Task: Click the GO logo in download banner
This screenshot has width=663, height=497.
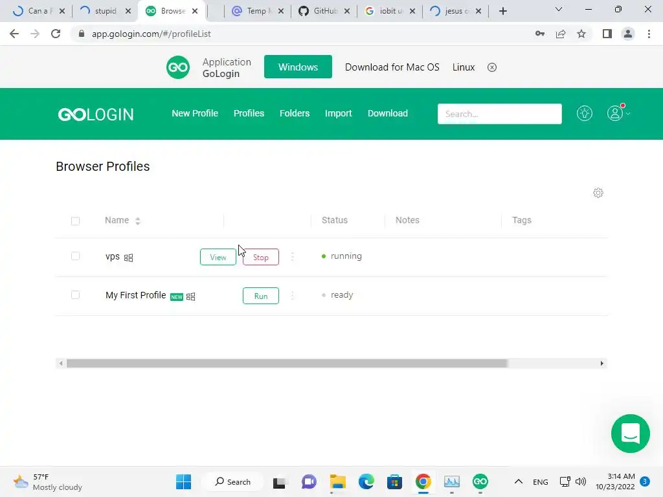Action: click(x=178, y=67)
